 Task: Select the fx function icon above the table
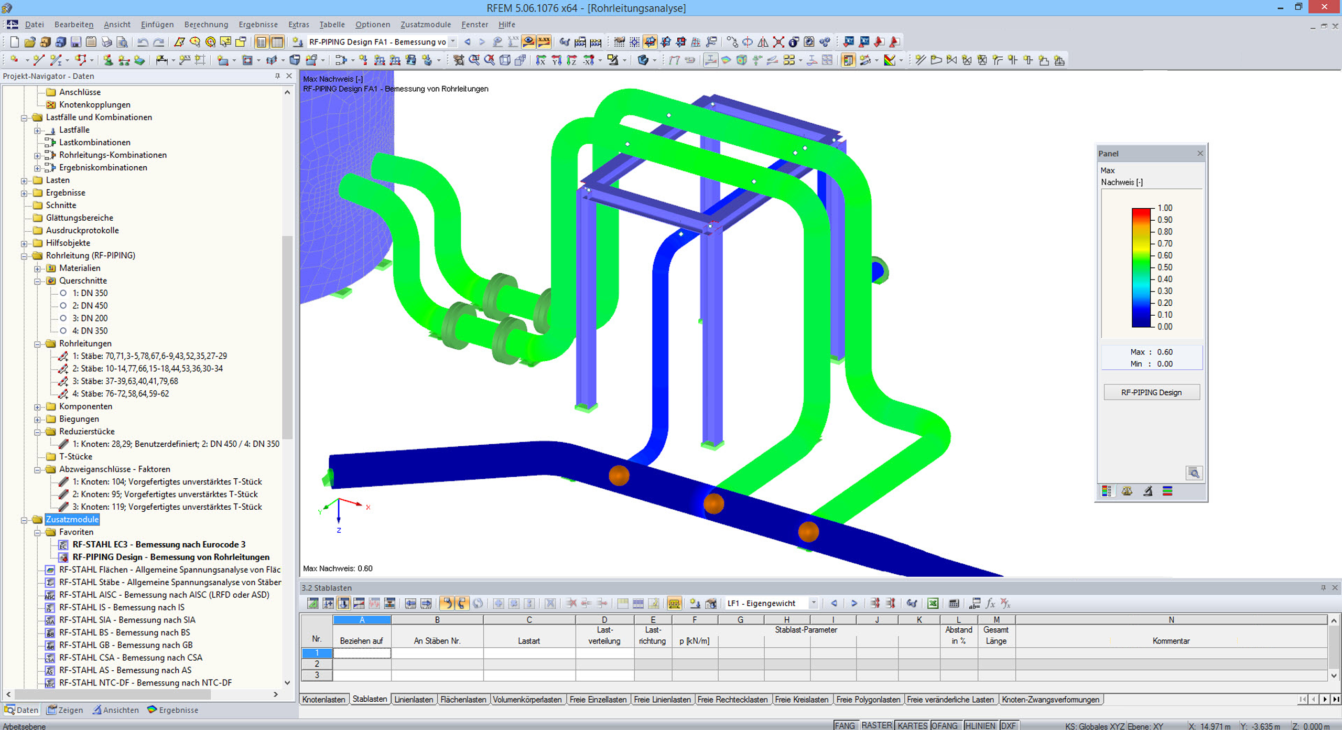tap(990, 604)
